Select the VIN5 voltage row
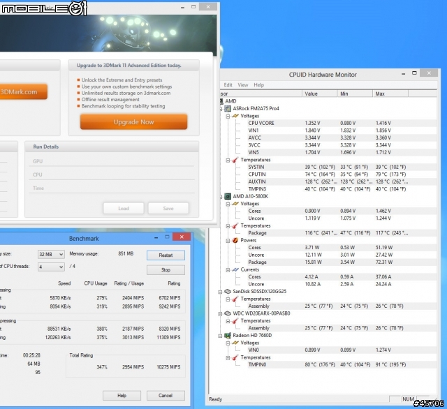 342,152
